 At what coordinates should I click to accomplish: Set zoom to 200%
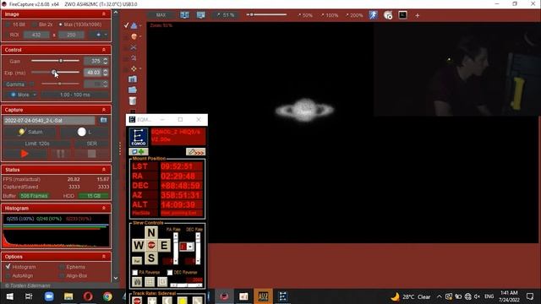[354, 15]
